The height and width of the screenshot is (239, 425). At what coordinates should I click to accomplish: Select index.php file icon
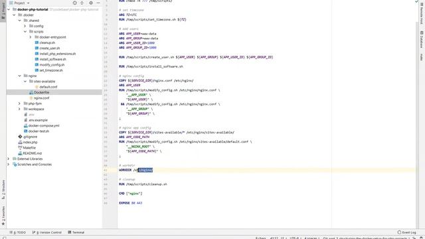(20, 142)
